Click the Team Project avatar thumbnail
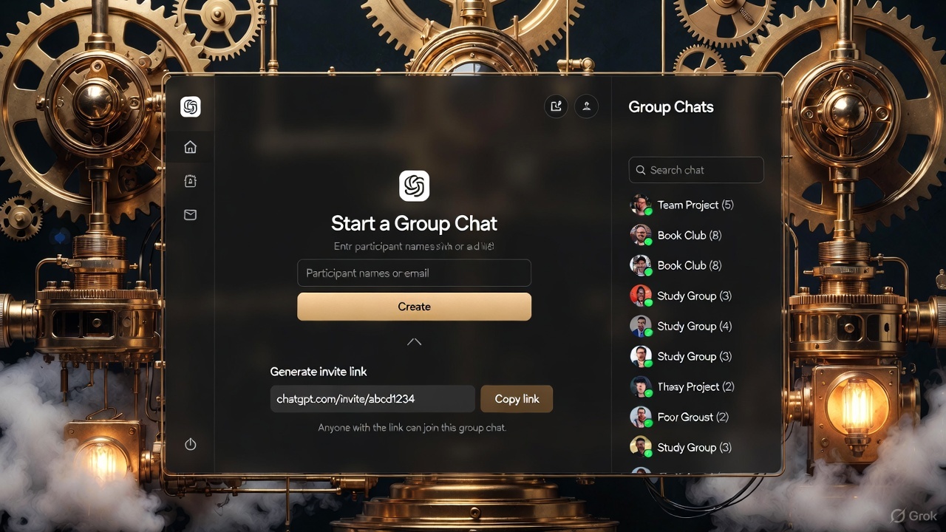Screen dimensions: 946x532 (641, 205)
